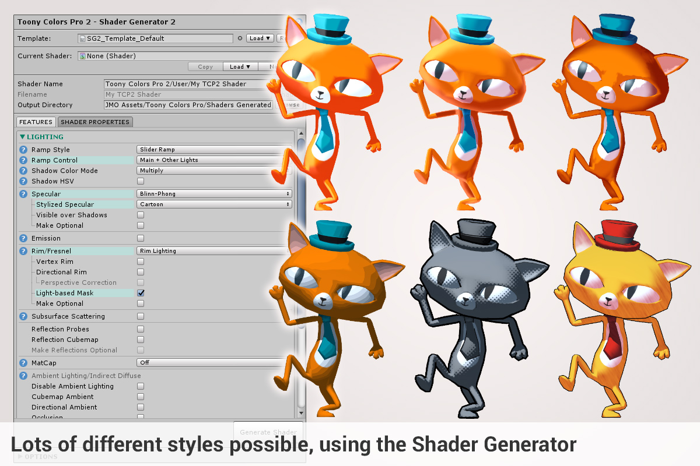Open help for Rim/Fresnel
Image resolution: width=700 pixels, height=466 pixels.
pos(23,251)
